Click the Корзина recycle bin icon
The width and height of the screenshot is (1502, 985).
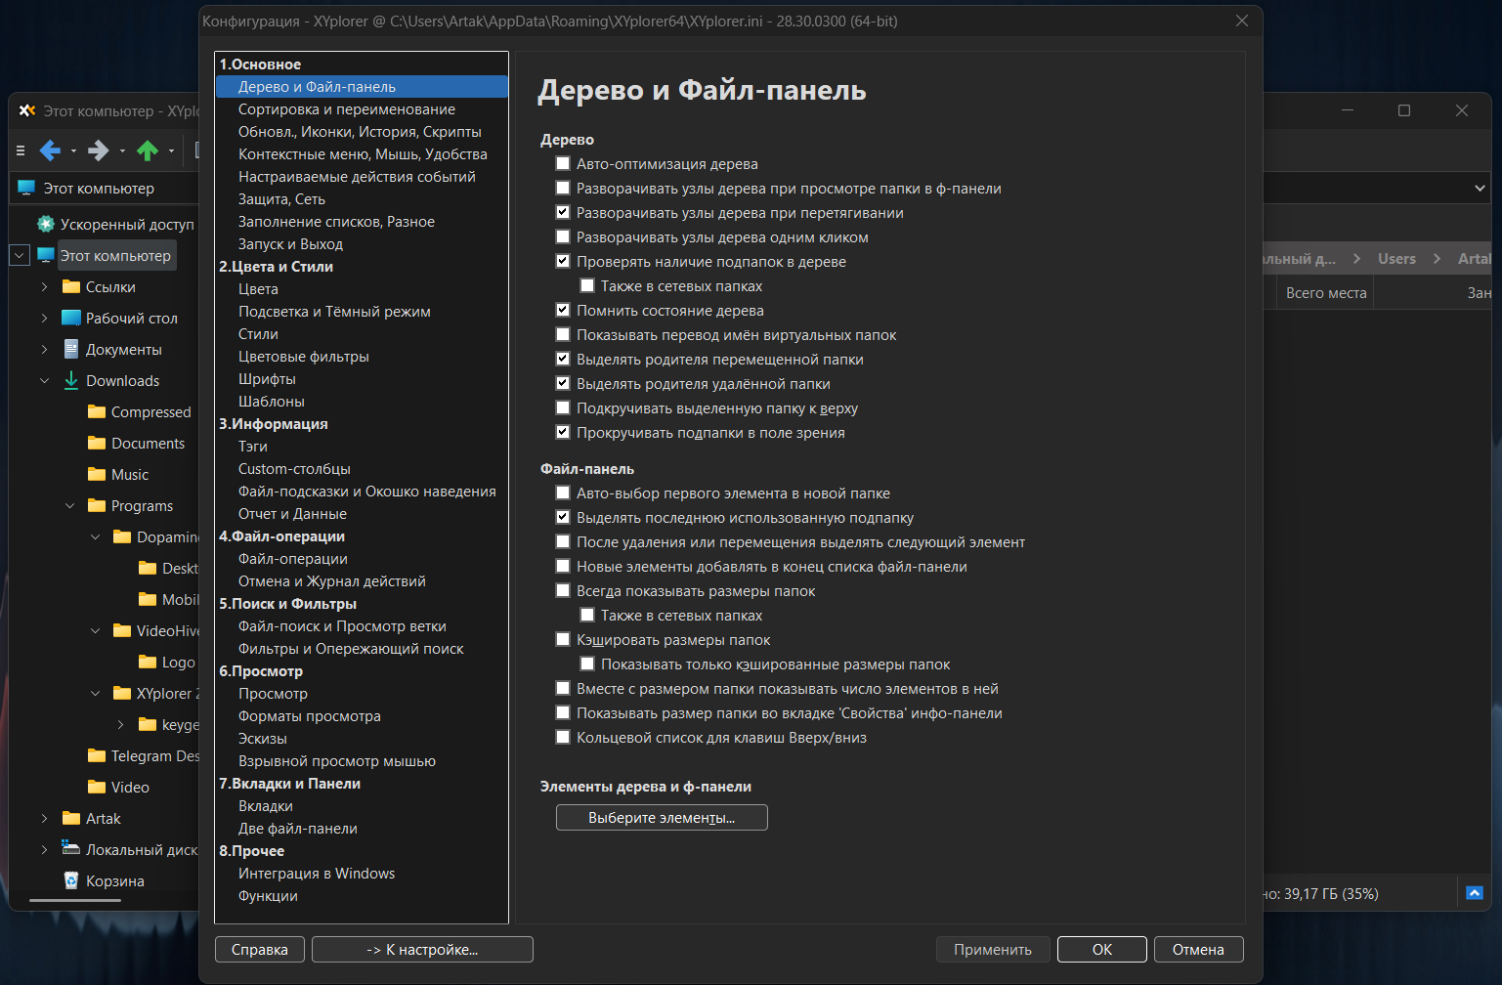(x=71, y=880)
